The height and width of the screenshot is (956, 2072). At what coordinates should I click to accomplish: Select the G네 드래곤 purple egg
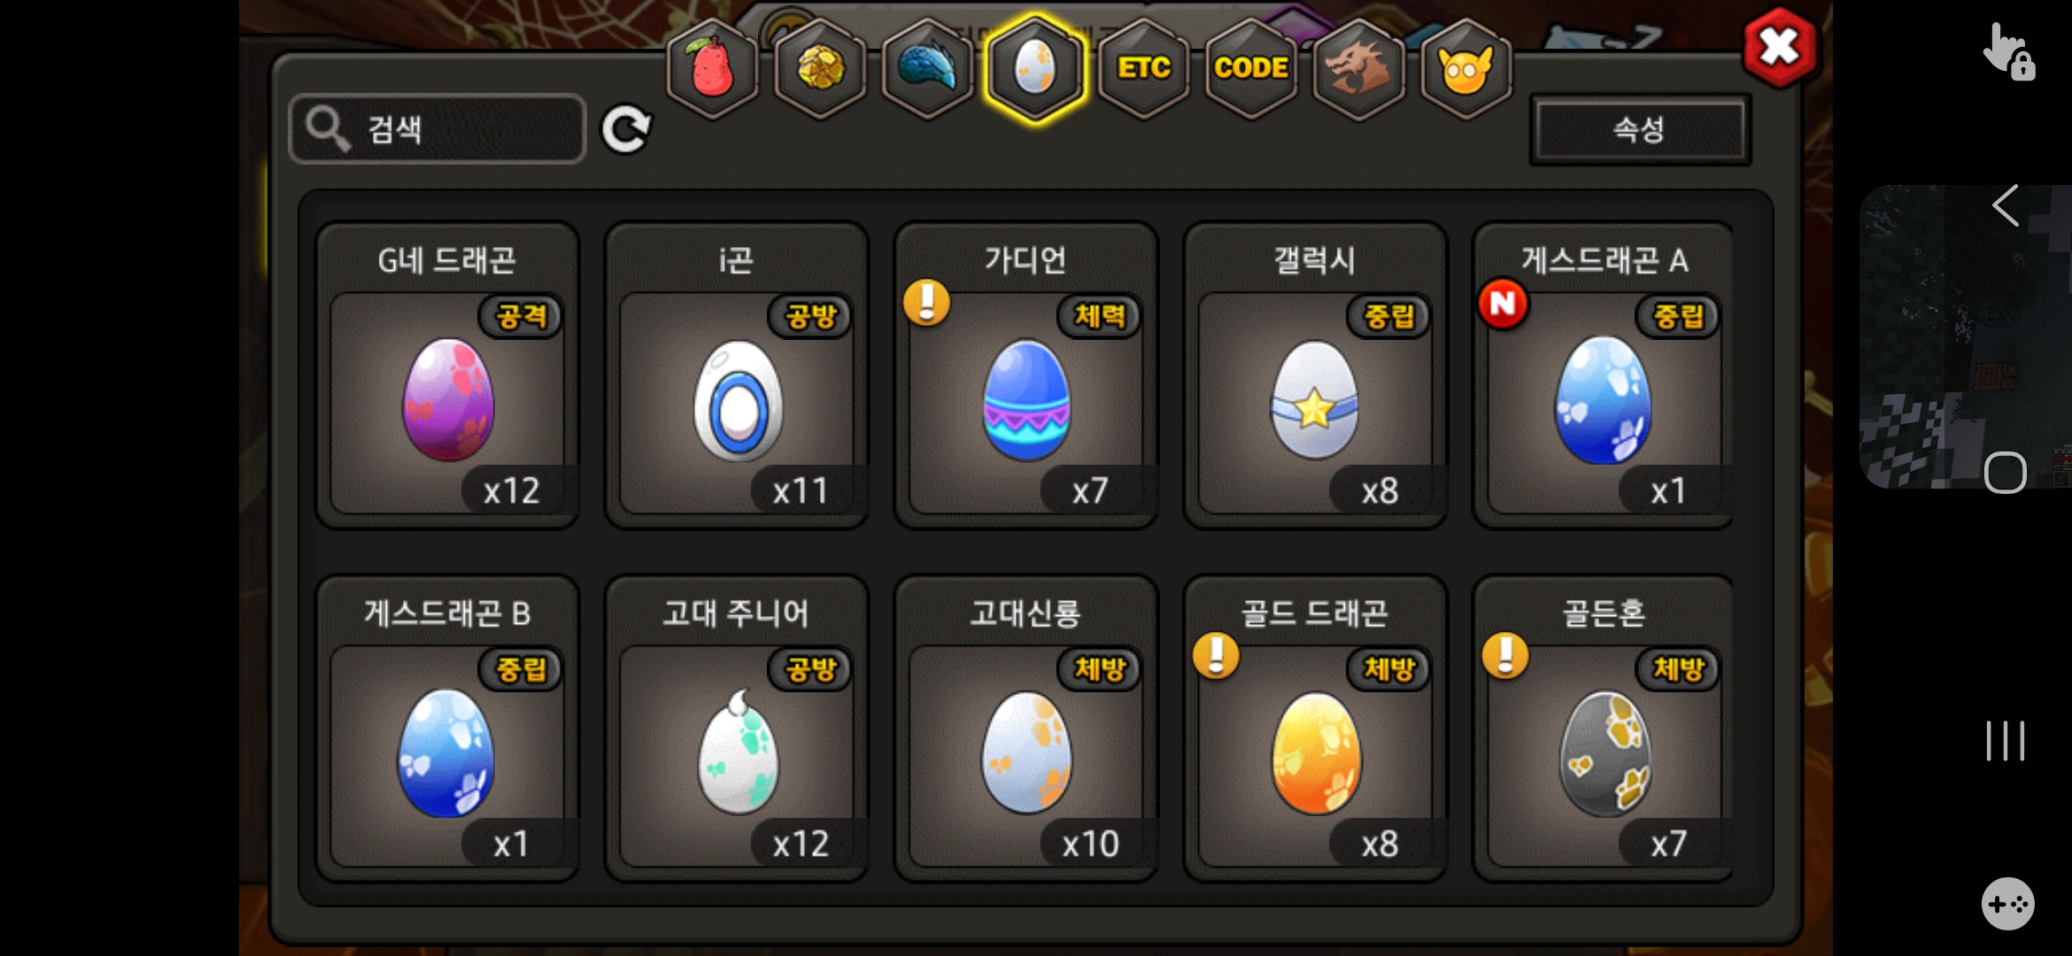448,375
